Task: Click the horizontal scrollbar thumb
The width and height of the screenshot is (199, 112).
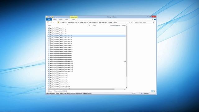Action: [x=81, y=89]
